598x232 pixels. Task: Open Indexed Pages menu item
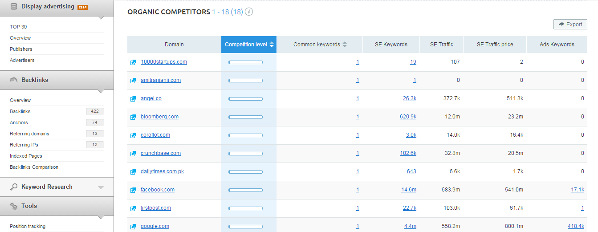[26, 156]
